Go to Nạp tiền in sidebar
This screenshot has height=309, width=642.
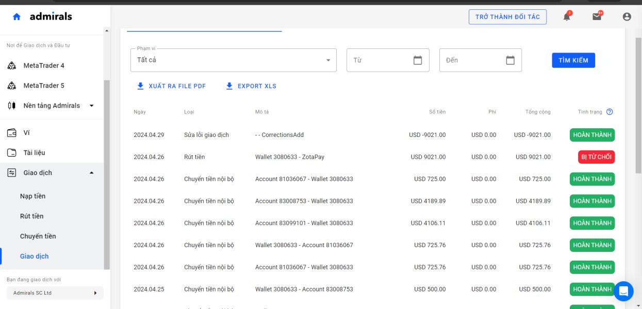[32, 196]
